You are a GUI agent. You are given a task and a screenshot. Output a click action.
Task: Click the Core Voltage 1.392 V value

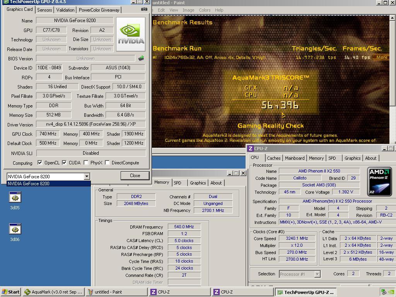(x=345, y=192)
